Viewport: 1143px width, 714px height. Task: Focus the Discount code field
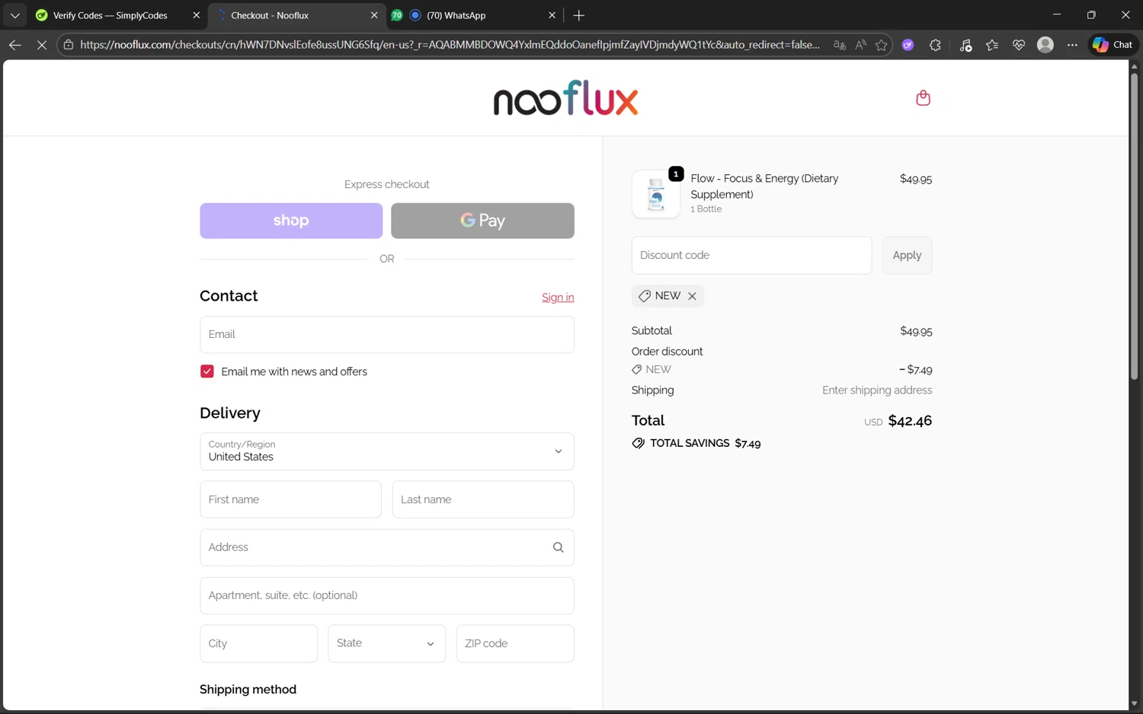tap(751, 255)
